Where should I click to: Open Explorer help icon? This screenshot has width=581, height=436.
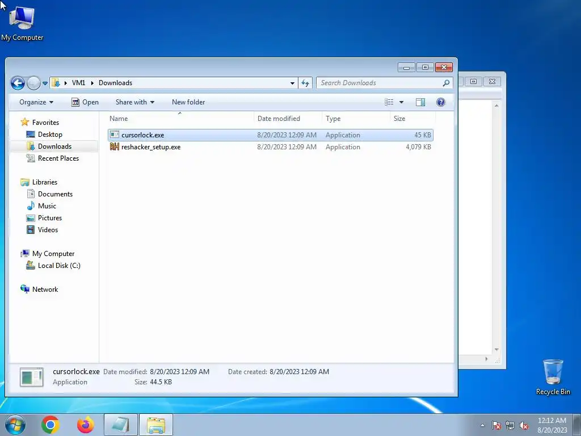point(440,102)
